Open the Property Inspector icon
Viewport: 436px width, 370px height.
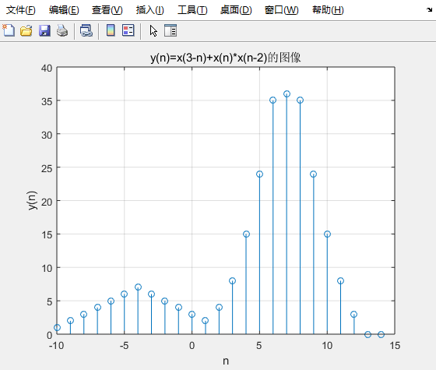(x=171, y=30)
